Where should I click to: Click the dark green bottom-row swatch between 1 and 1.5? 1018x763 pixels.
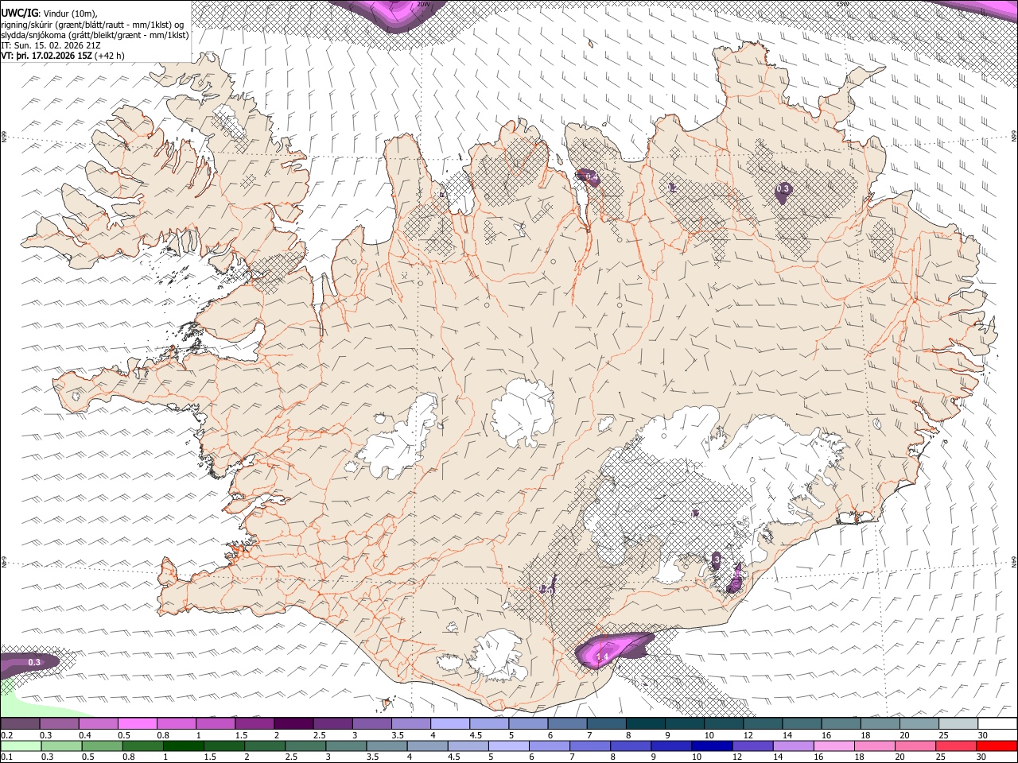(184, 746)
